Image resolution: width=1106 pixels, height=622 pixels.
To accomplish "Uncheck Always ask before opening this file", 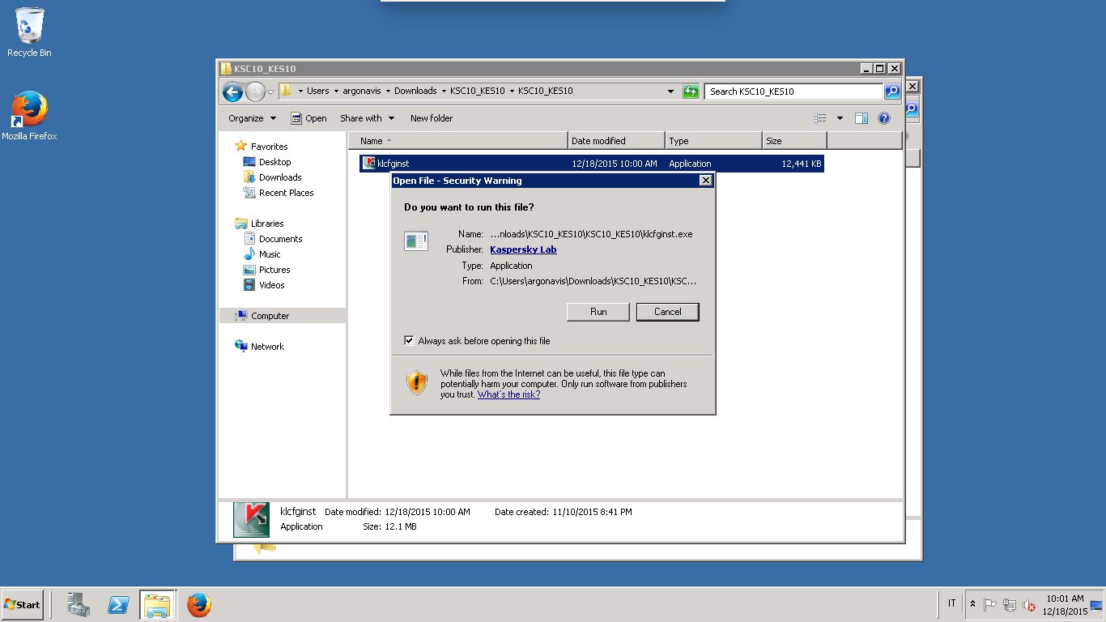I will coord(409,341).
